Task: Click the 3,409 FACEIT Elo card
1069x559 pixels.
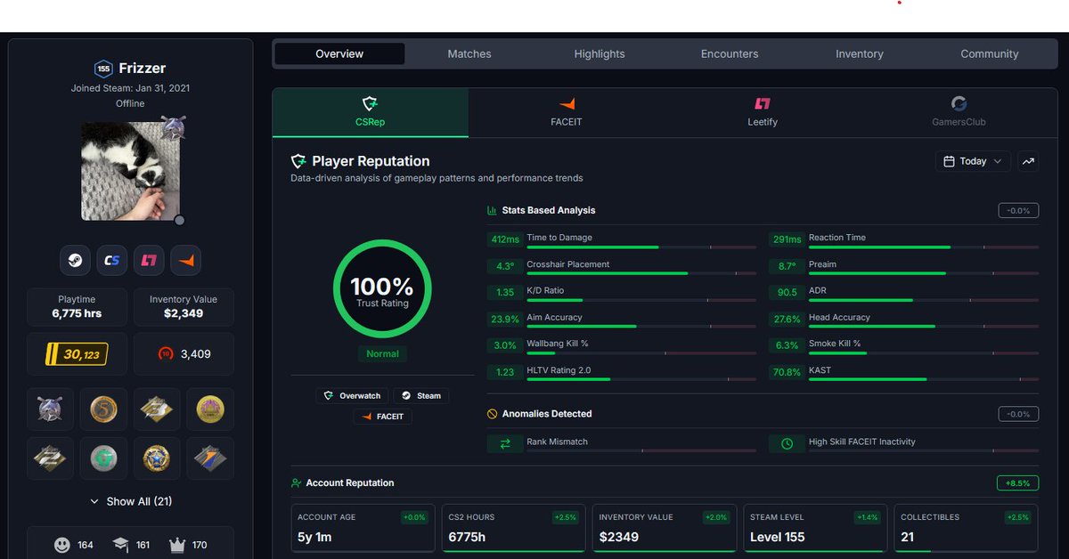Action: (184, 354)
